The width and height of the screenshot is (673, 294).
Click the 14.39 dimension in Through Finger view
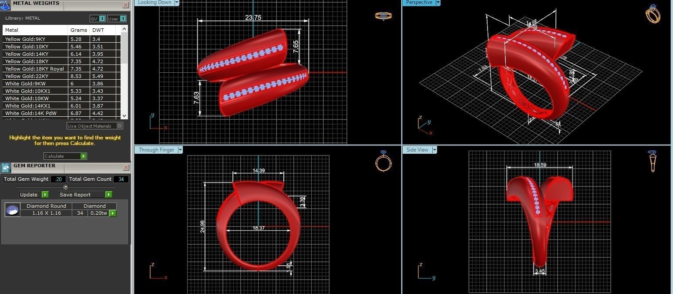pyautogui.click(x=259, y=171)
